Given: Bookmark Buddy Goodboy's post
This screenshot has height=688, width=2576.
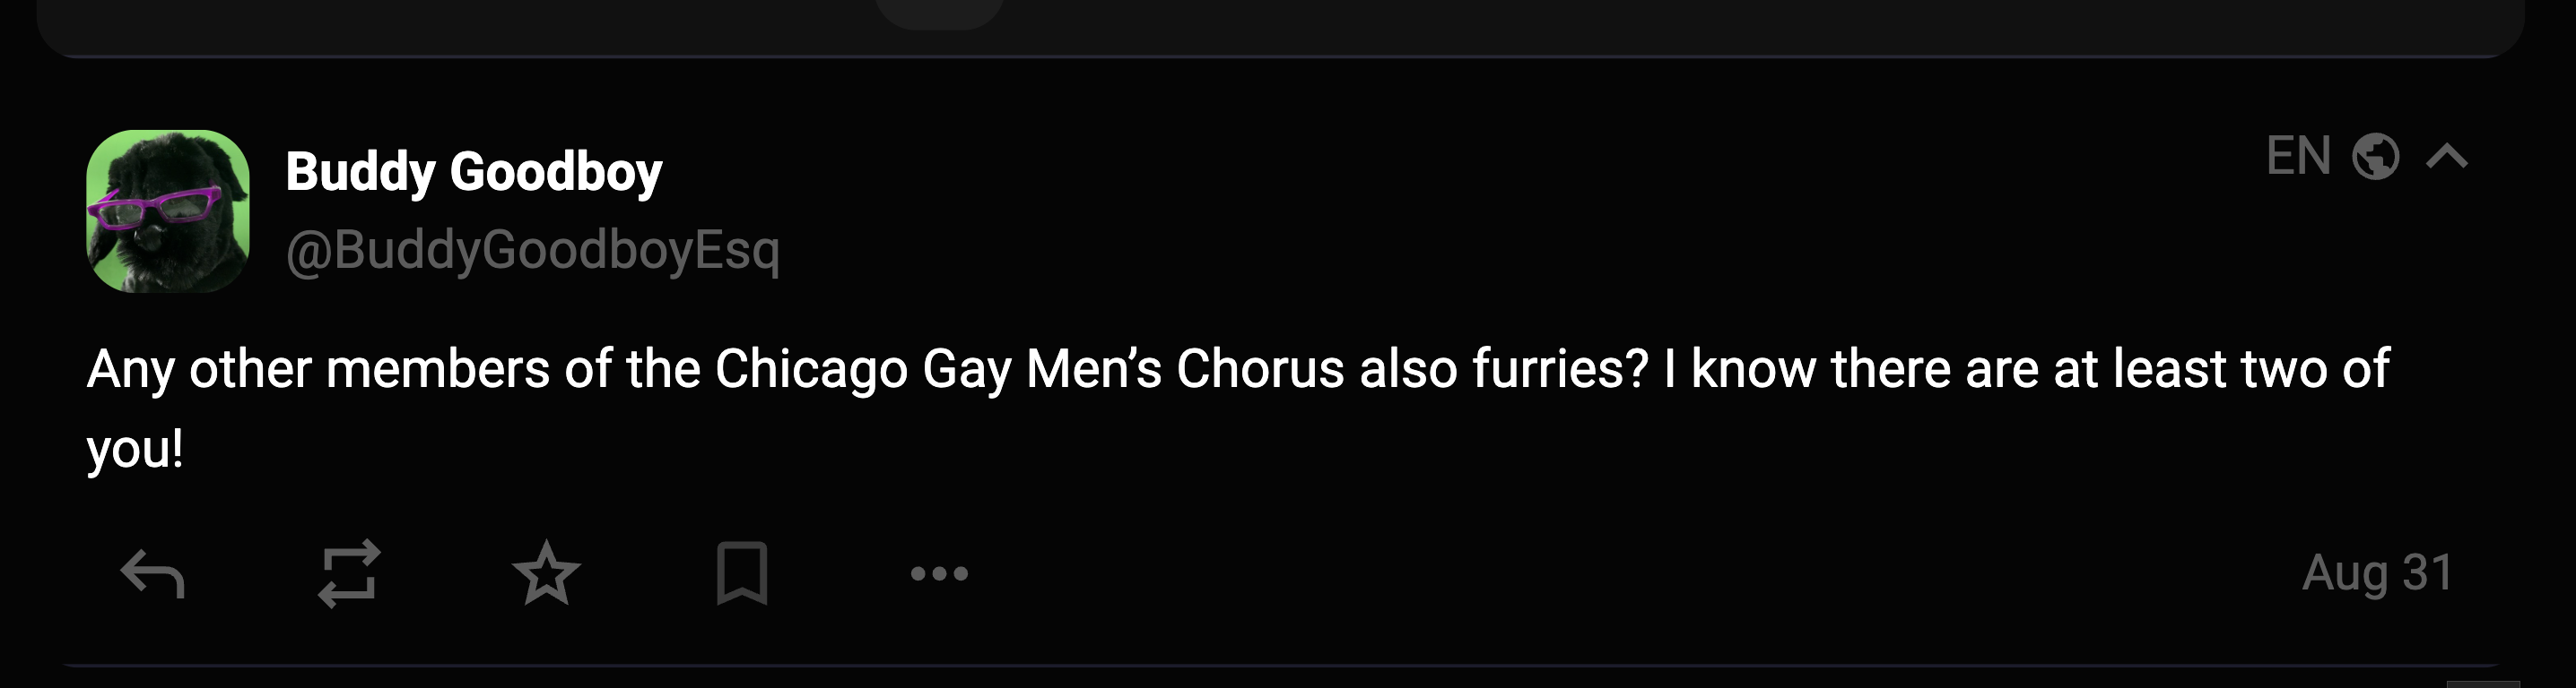Looking at the screenshot, I should 742,573.
